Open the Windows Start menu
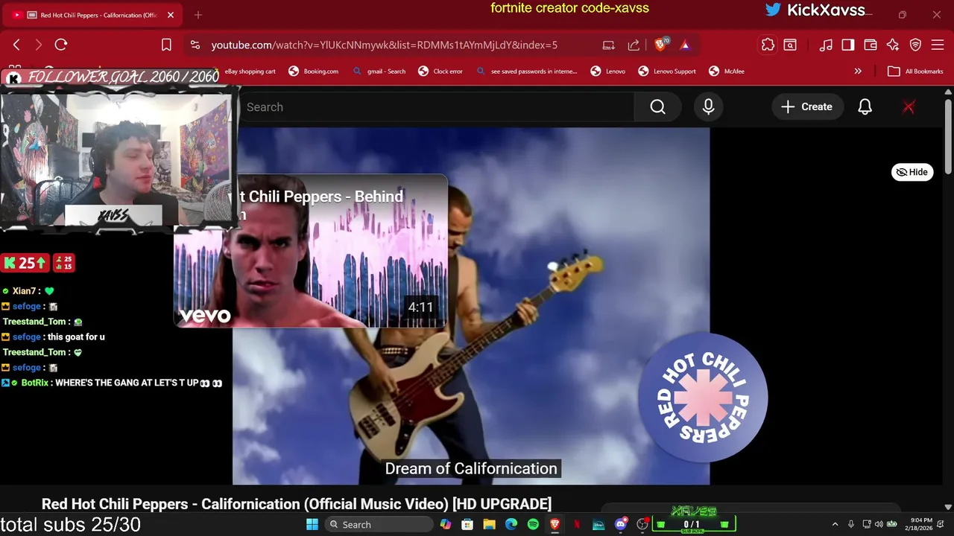Screen dimensions: 954x536 coord(312,525)
